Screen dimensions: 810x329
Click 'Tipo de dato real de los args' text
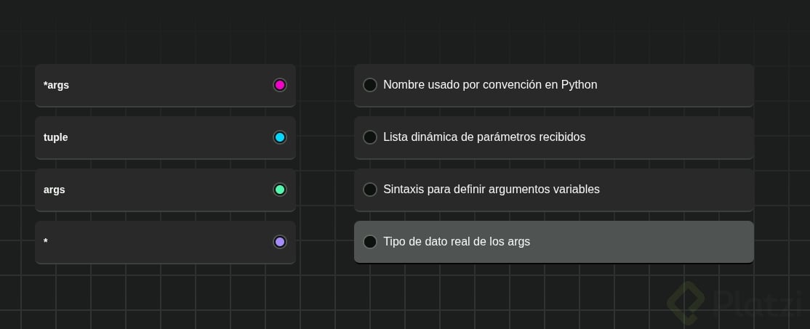(457, 242)
